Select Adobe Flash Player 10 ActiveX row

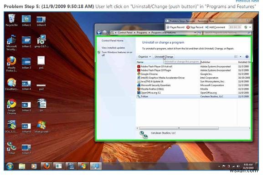(x=193, y=66)
